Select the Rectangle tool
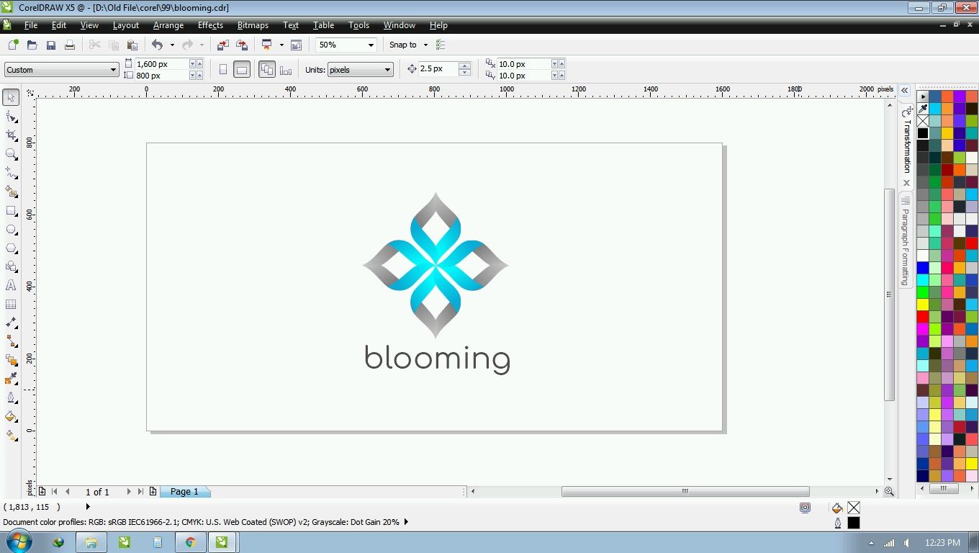979x553 pixels. pos(11,211)
